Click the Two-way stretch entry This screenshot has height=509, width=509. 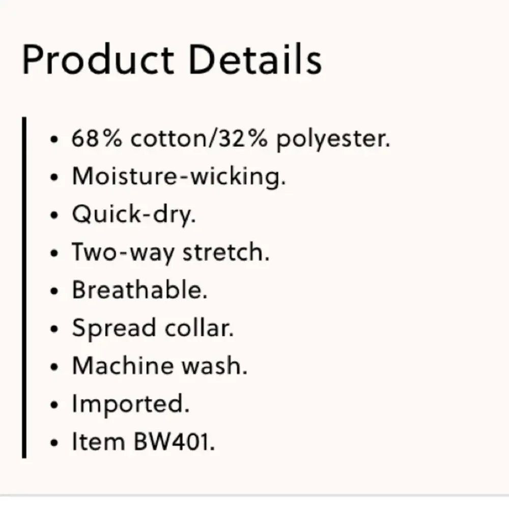(171, 252)
